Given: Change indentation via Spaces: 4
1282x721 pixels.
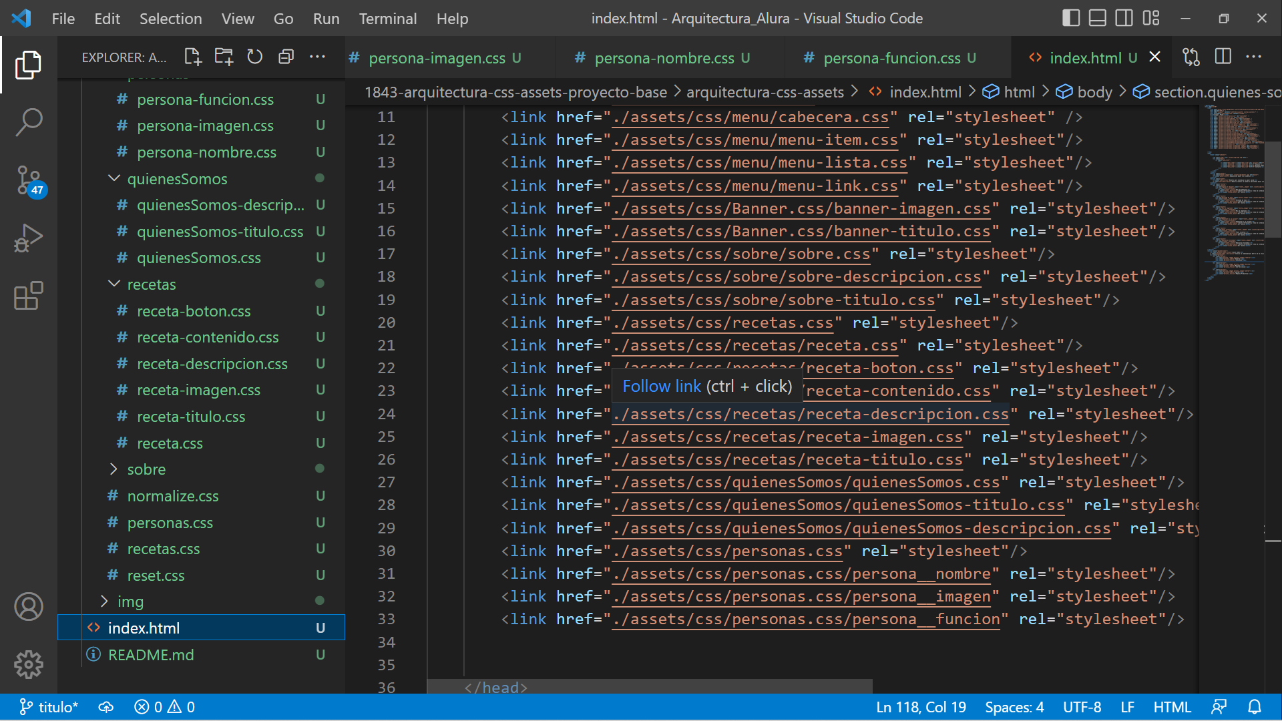Looking at the screenshot, I should point(1014,707).
